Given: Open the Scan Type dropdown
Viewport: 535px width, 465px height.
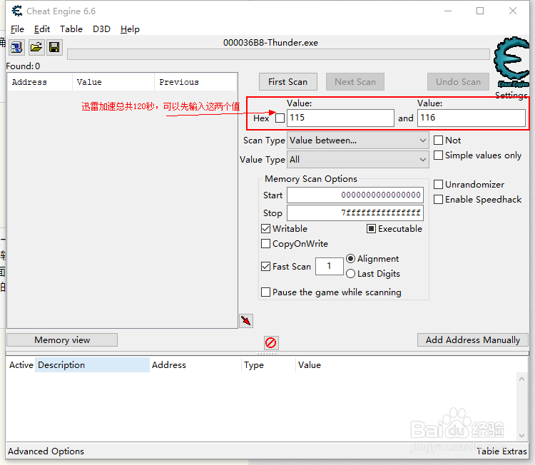Looking at the screenshot, I should 357,140.
